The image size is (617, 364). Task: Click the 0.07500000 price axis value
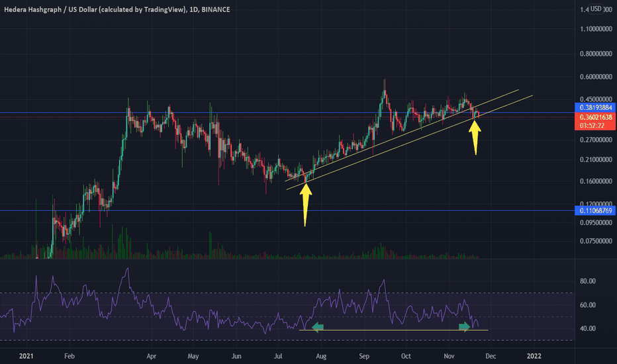pos(596,241)
